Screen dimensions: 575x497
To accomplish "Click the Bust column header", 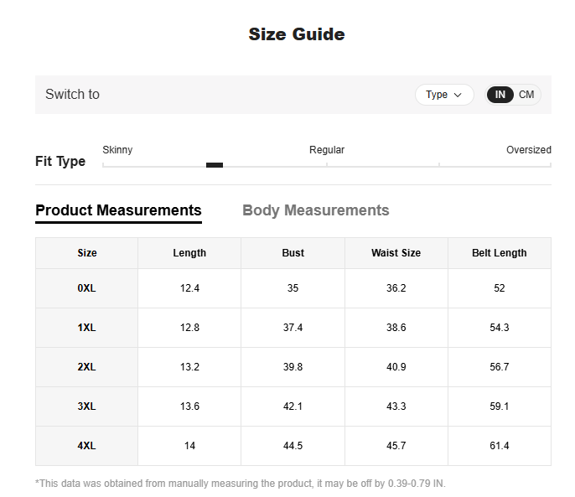I will point(293,253).
